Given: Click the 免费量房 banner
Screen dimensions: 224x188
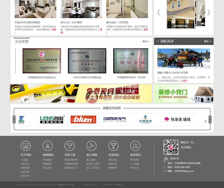Looking at the screenshot, I should click(x=81, y=93).
